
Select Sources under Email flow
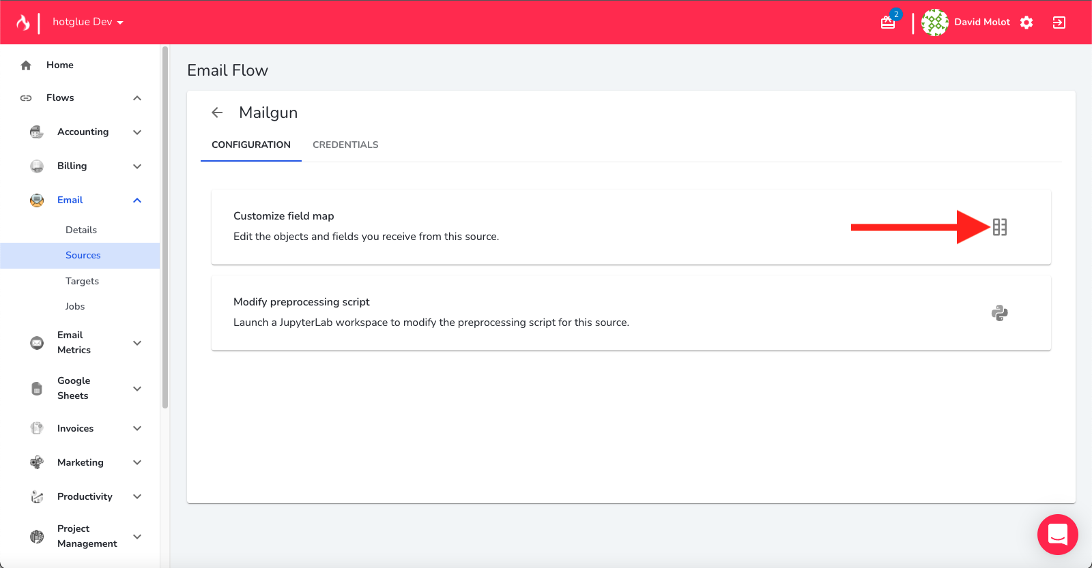(80, 255)
